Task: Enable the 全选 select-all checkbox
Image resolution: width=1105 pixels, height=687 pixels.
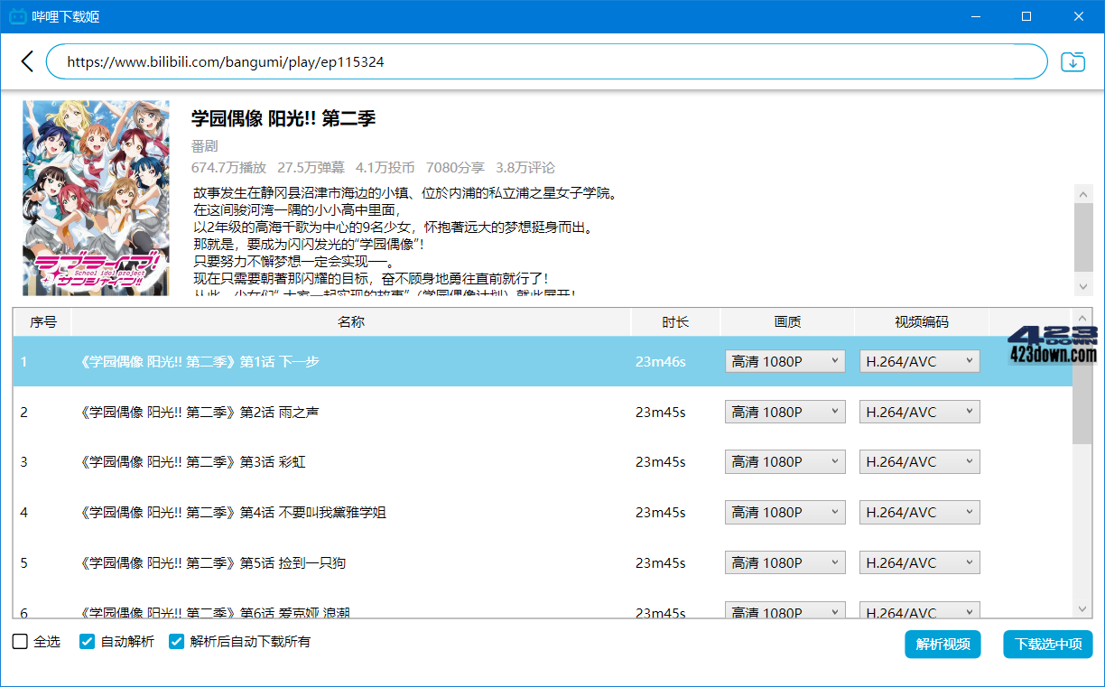Action: tap(19, 641)
